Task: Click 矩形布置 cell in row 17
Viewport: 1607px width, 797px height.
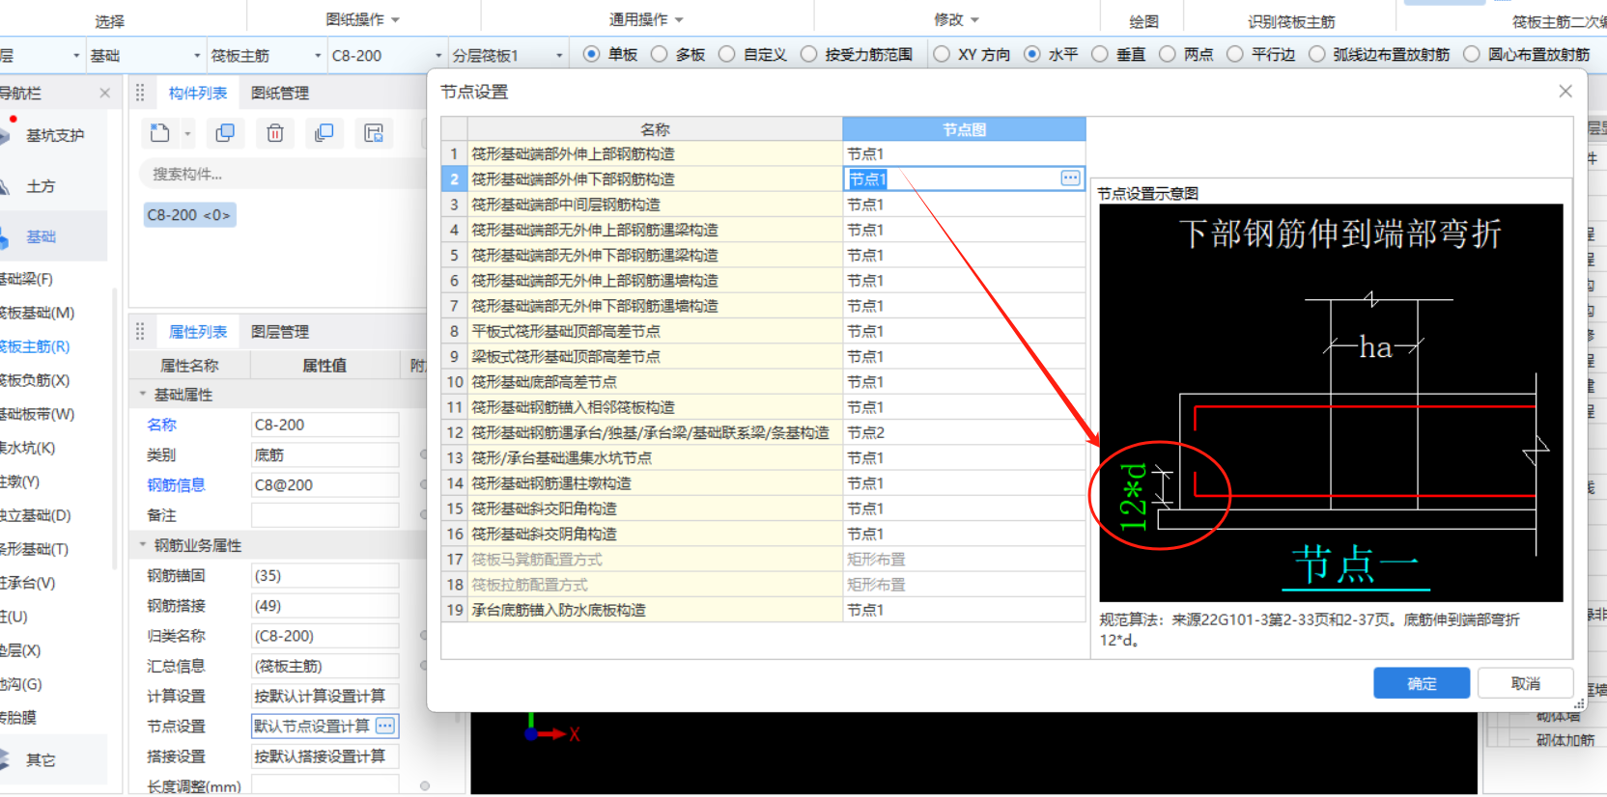Action: tap(964, 559)
